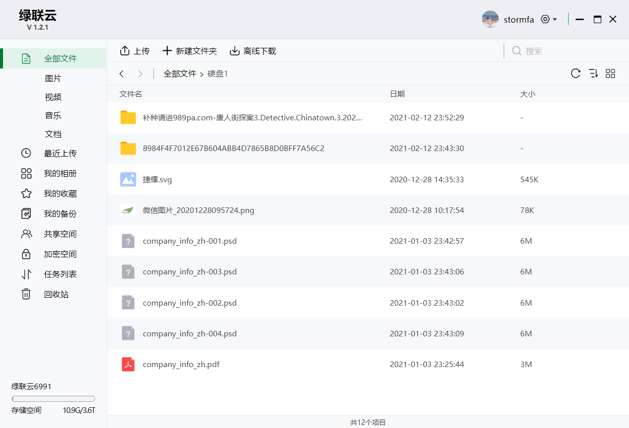Select file name company_info_zh-004.psd

point(190,333)
